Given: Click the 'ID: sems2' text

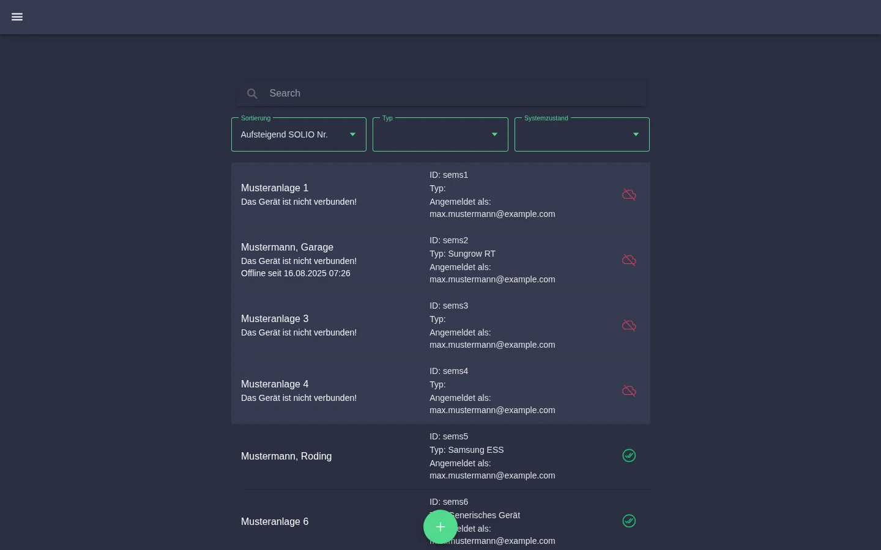Looking at the screenshot, I should click(448, 240).
